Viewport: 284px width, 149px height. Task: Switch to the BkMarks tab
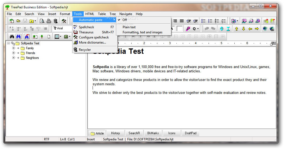pyautogui.click(x=153, y=133)
